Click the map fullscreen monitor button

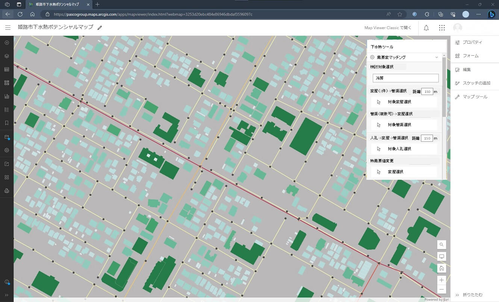point(442,256)
